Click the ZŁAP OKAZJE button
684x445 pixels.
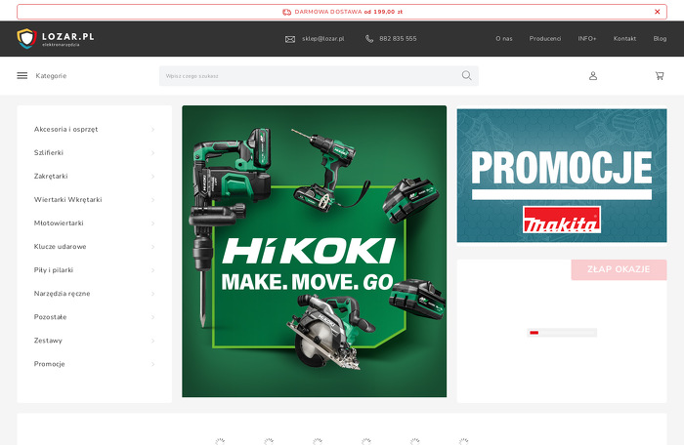[619, 269]
